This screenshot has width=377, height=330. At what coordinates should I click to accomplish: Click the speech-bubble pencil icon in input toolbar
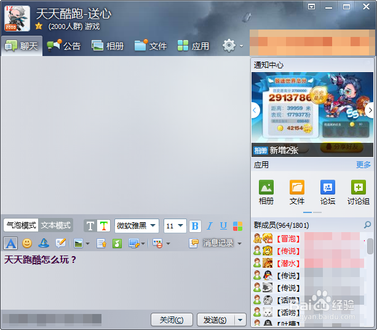[x=60, y=243]
